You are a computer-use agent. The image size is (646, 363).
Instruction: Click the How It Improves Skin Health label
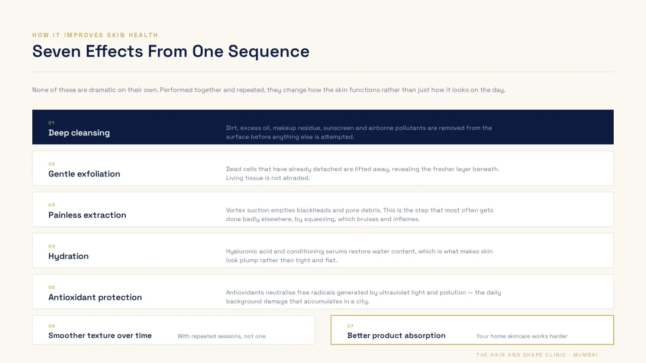coord(95,35)
